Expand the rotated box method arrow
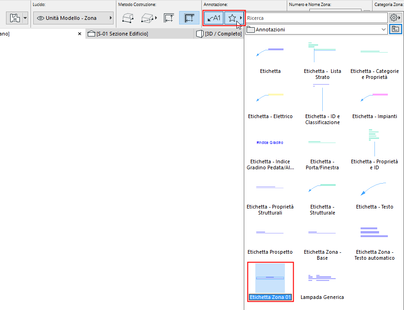Screen dimensions: 404x310 (156, 18)
